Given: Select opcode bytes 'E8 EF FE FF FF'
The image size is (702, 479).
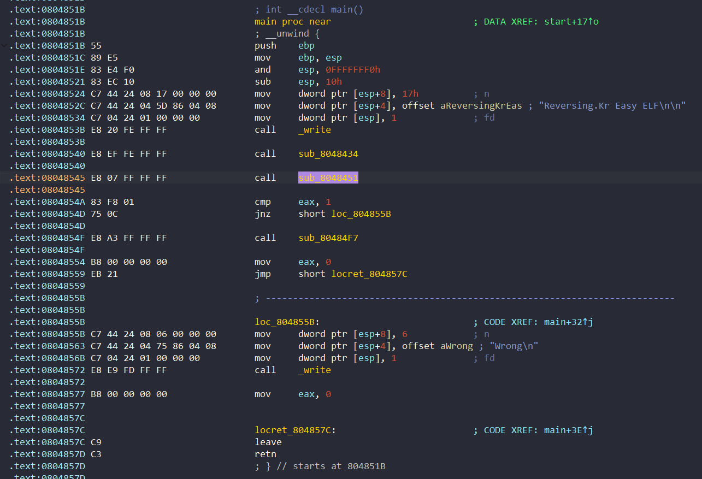Looking at the screenshot, I should point(129,153).
